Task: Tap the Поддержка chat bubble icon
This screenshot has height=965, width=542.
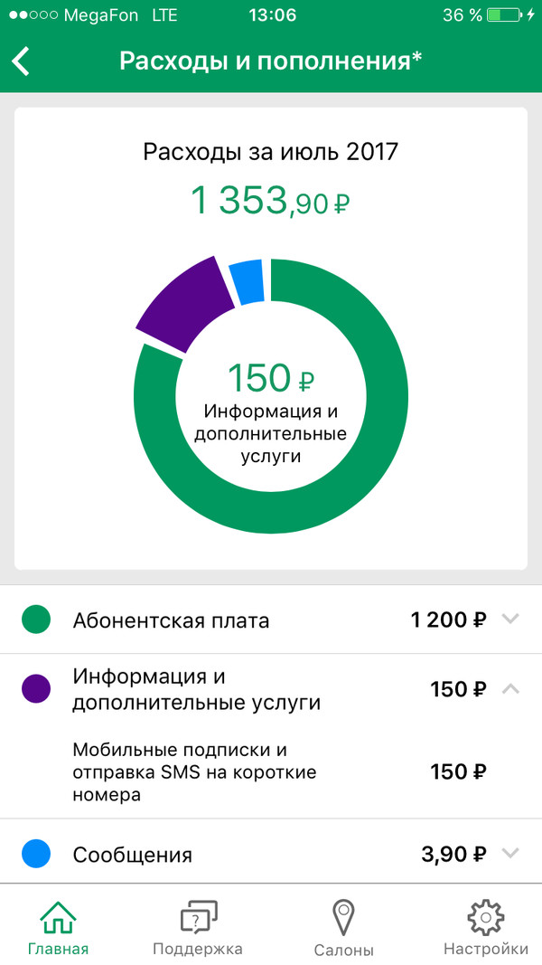Action: point(198,918)
